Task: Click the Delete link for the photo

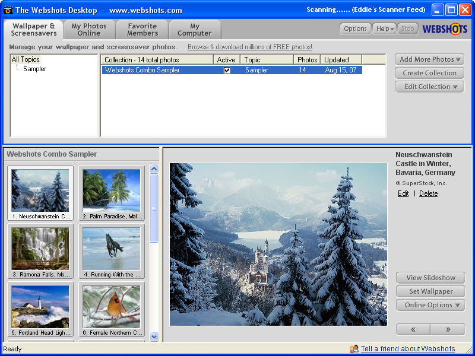Action: [428, 193]
